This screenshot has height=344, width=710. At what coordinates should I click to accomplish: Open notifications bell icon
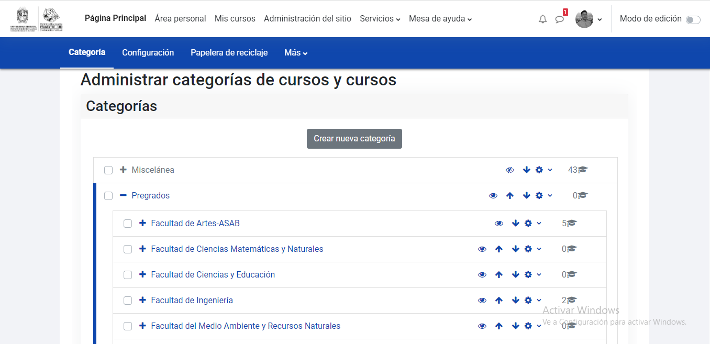[542, 19]
